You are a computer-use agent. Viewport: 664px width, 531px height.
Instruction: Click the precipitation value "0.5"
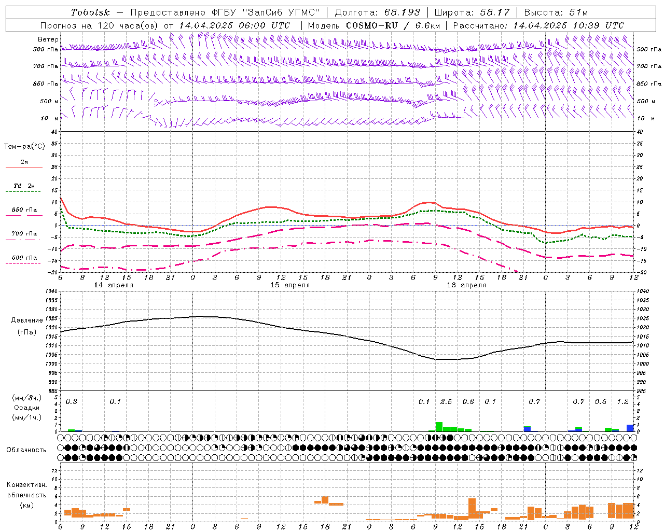tap(601, 402)
